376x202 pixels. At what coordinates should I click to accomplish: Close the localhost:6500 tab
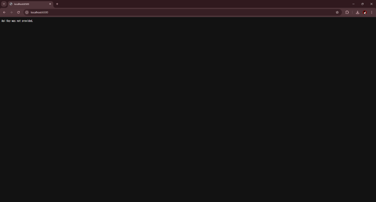50,4
